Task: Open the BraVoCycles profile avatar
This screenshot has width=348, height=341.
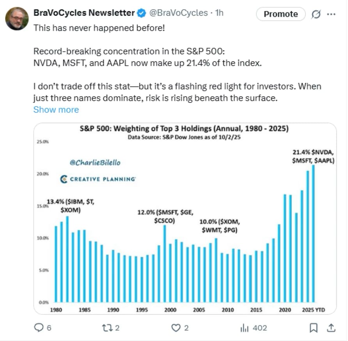Action: (x=17, y=19)
